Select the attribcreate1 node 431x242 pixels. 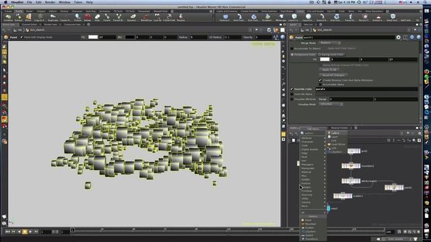pyautogui.click(x=351, y=181)
